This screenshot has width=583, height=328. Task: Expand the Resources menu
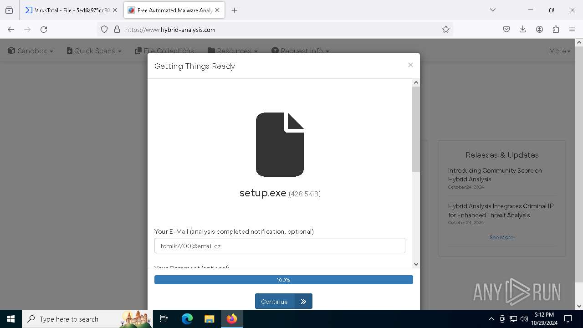pos(232,51)
